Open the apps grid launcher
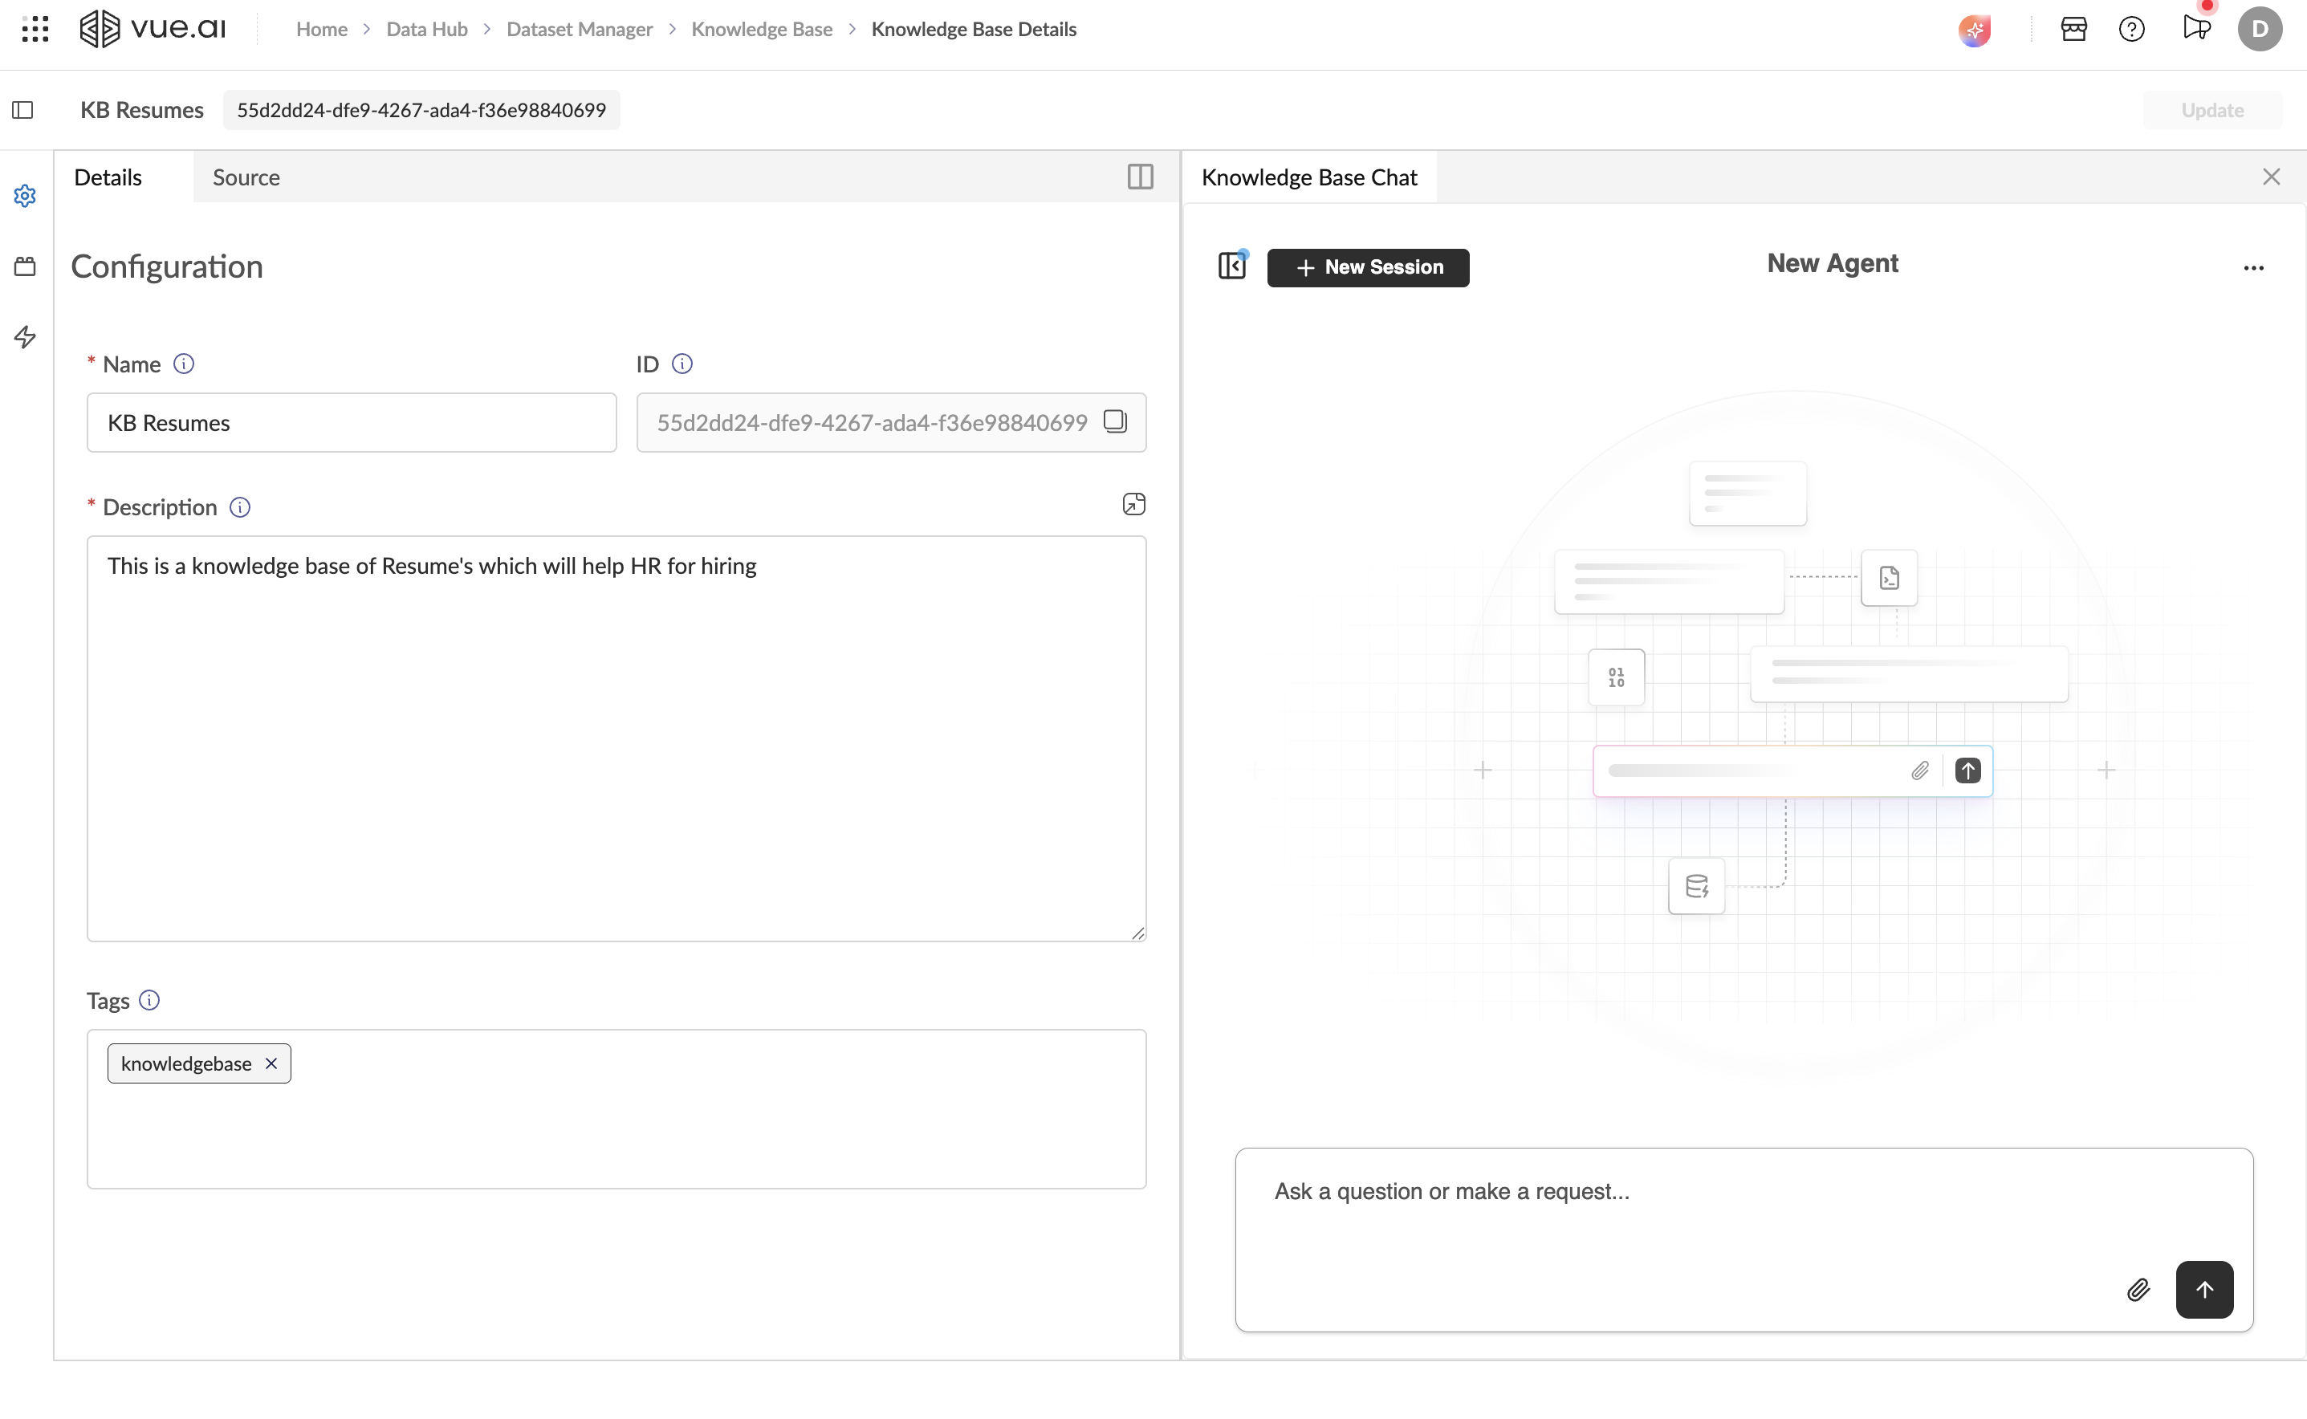The image size is (2307, 1419). (35, 29)
